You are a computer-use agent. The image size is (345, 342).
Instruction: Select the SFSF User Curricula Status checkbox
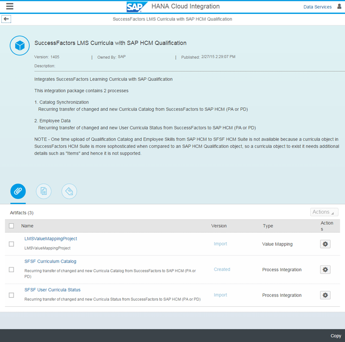click(12, 295)
